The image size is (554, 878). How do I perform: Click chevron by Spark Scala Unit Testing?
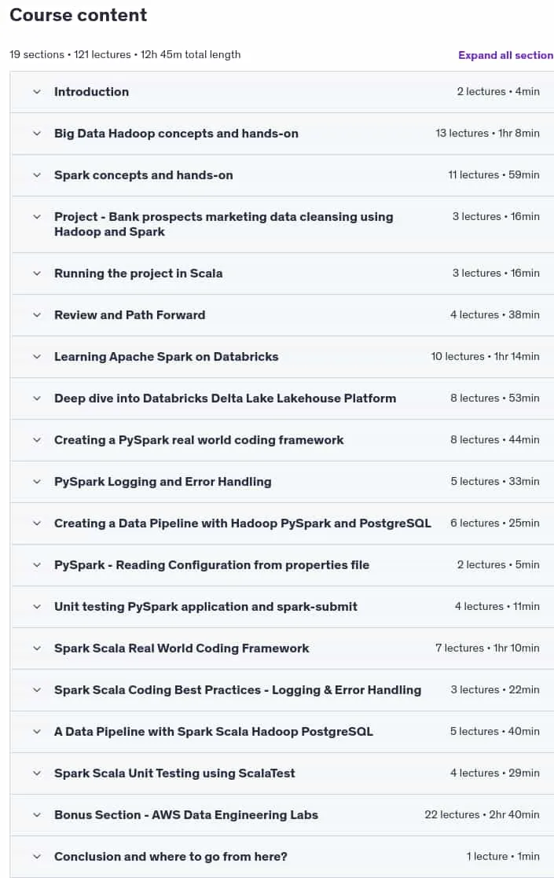pyautogui.click(x=37, y=773)
